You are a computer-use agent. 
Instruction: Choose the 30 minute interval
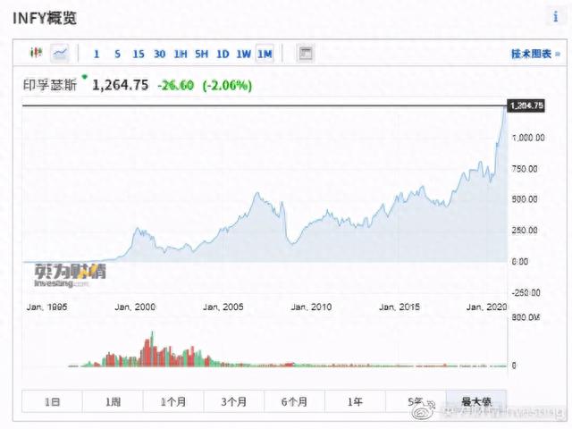click(159, 54)
